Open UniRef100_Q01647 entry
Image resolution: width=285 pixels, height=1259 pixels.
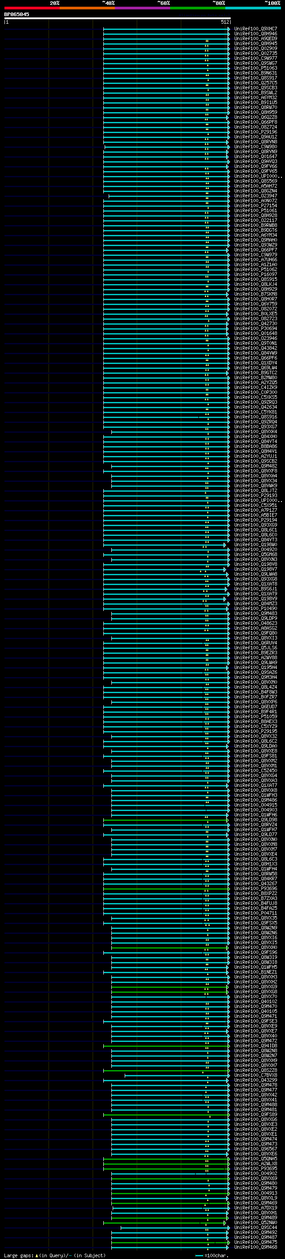pyautogui.click(x=256, y=156)
